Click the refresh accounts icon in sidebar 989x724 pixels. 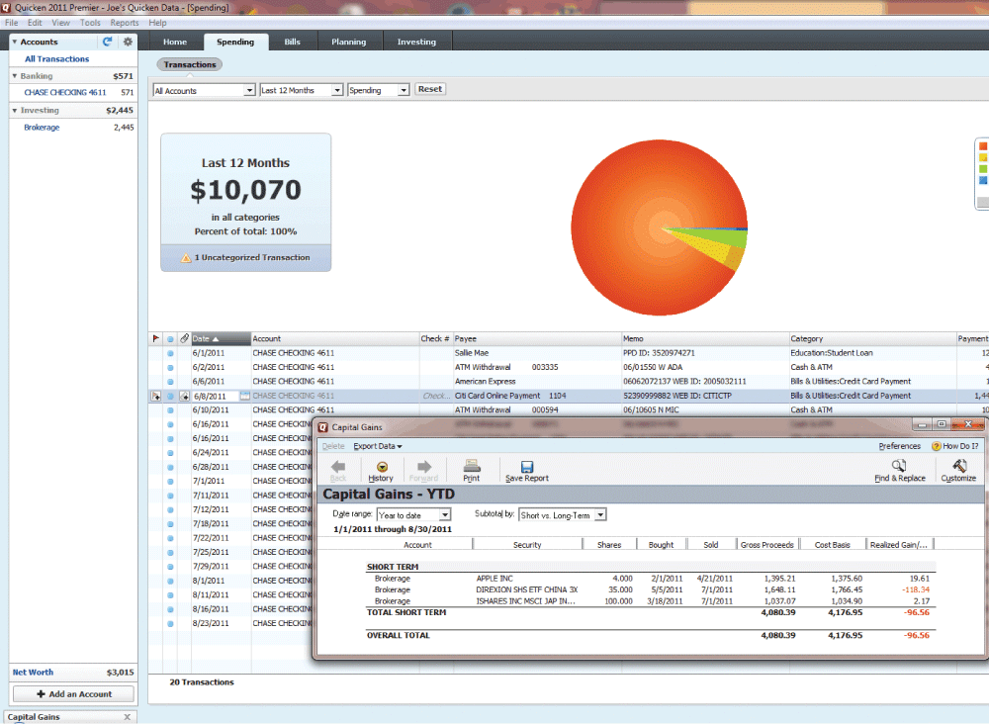[107, 41]
